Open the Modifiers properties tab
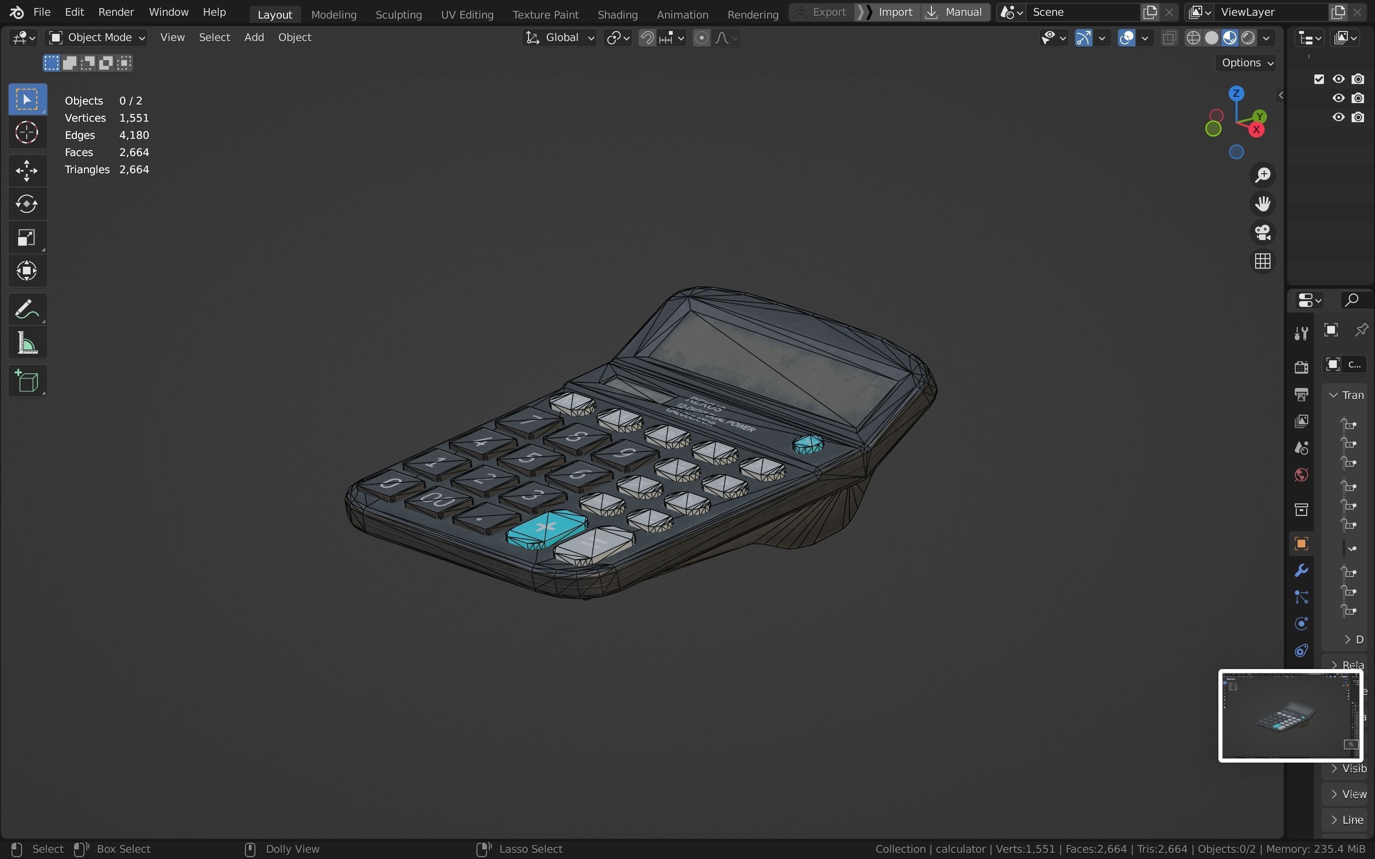 click(x=1301, y=570)
